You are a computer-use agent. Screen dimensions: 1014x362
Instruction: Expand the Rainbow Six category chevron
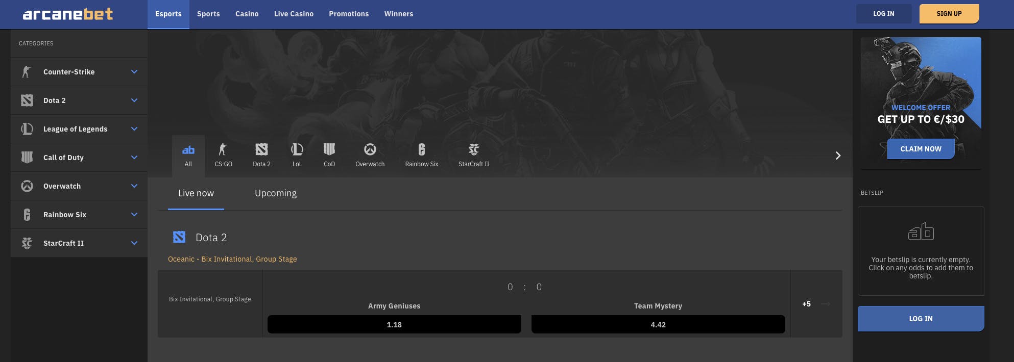pos(134,215)
